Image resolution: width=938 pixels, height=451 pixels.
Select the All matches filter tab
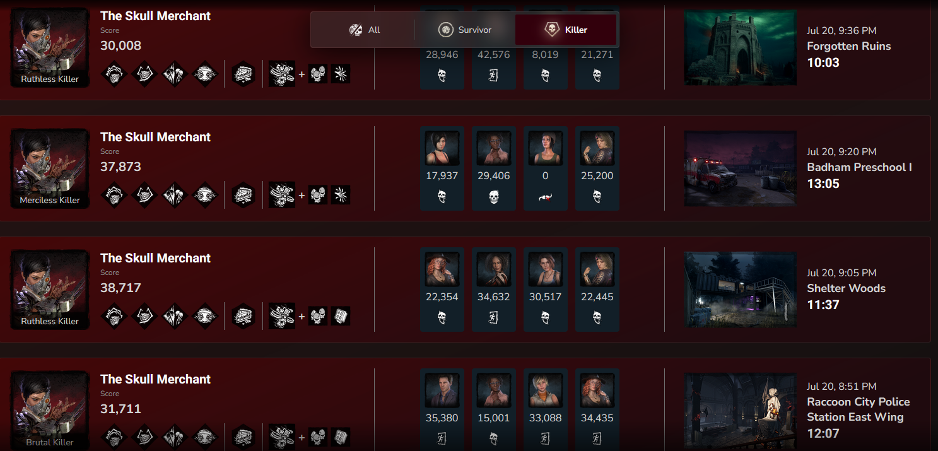364,30
